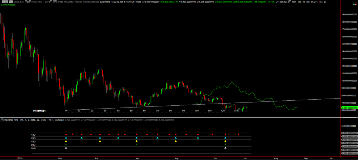Click the symbol link icon before second USDT_BTC

pos(30,1)
